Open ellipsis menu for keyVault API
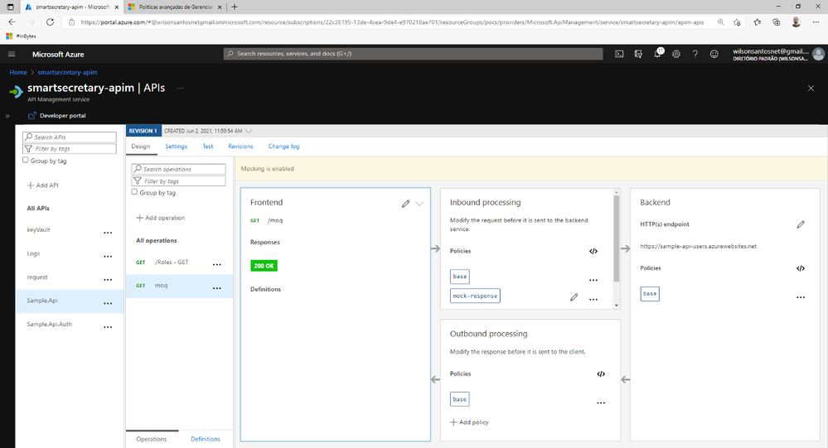The height and width of the screenshot is (448, 828). (x=108, y=233)
